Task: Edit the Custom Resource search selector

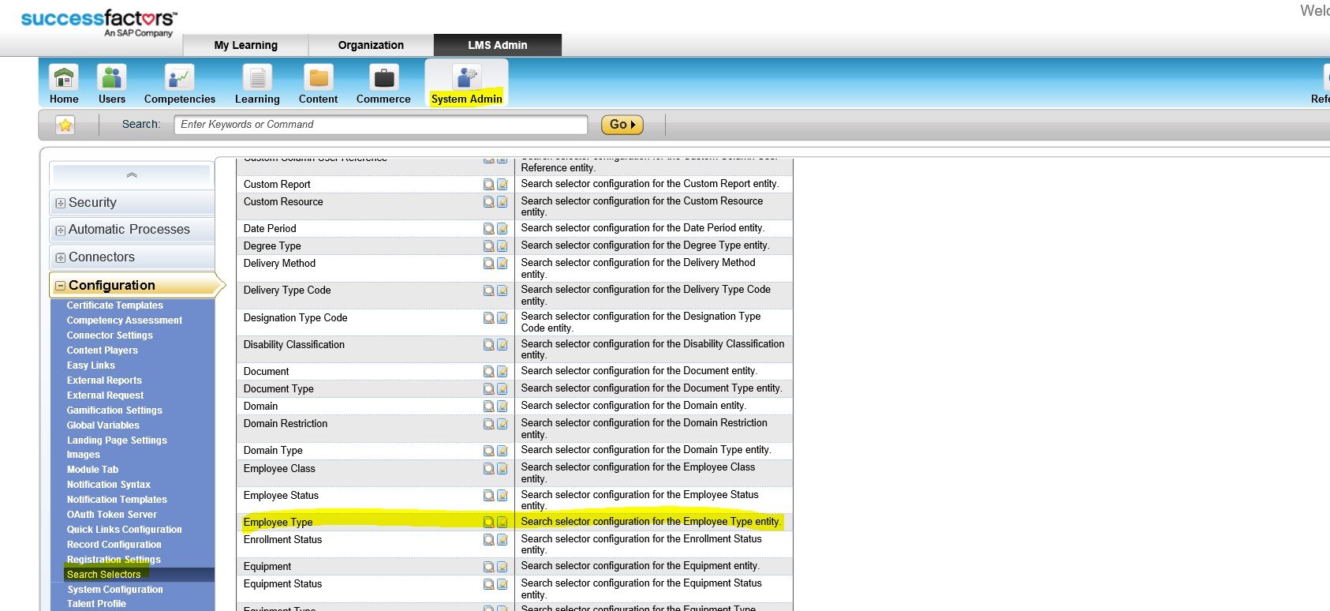Action: pos(502,202)
